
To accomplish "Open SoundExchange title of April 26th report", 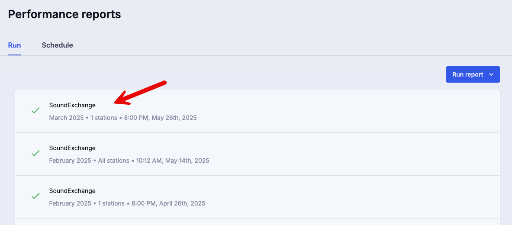I will tap(72, 191).
